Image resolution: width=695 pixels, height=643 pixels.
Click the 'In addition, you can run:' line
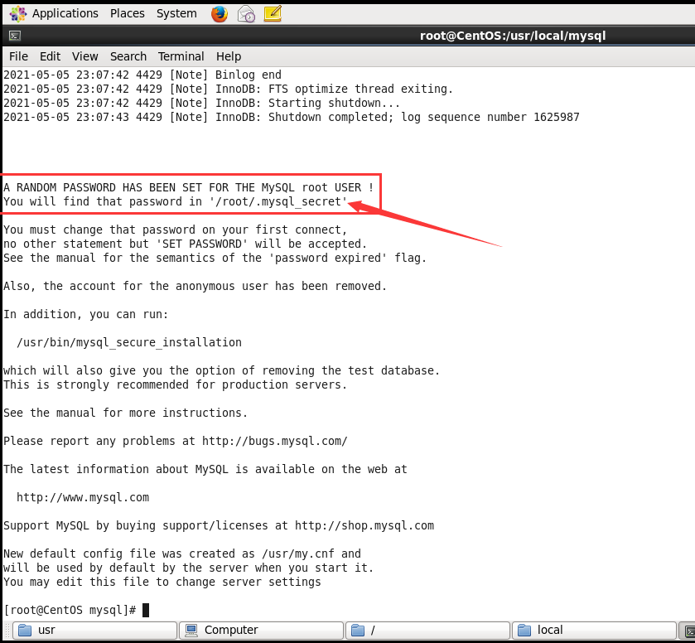(x=86, y=314)
